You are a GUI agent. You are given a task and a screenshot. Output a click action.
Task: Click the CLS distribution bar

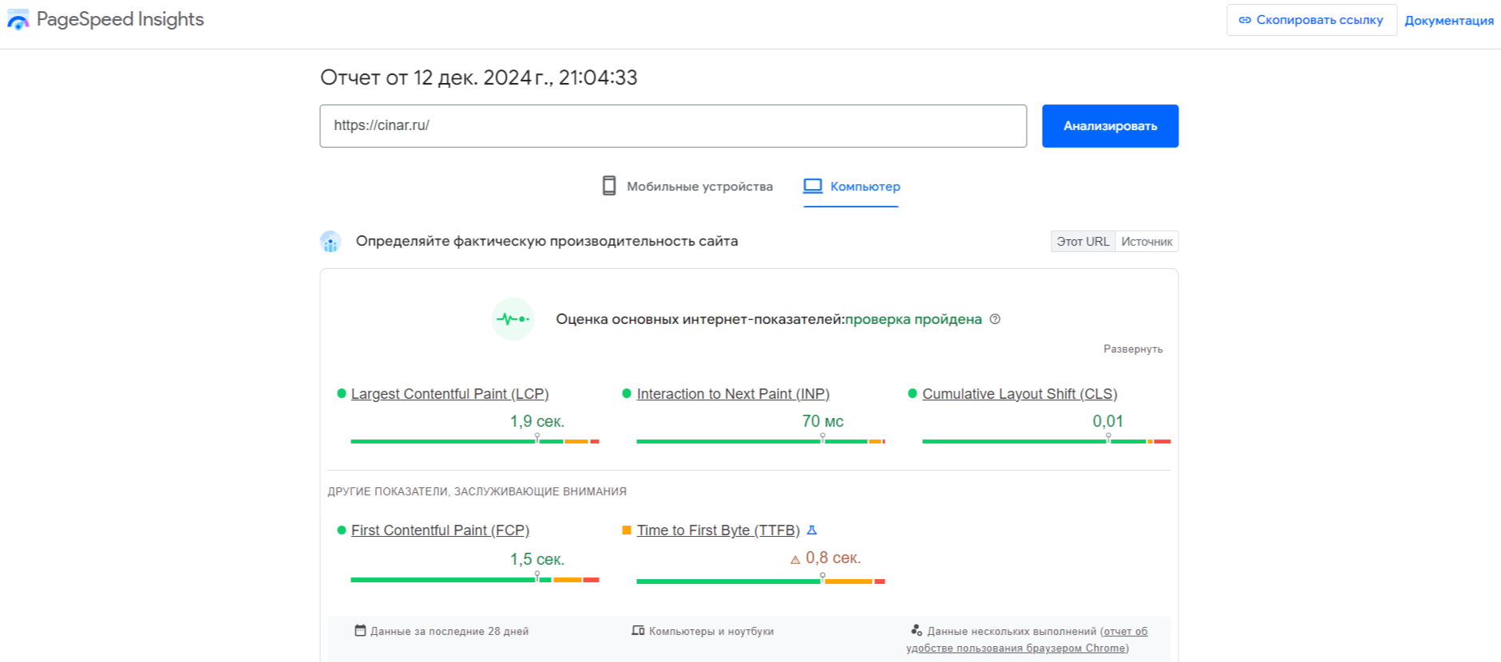click(1047, 441)
